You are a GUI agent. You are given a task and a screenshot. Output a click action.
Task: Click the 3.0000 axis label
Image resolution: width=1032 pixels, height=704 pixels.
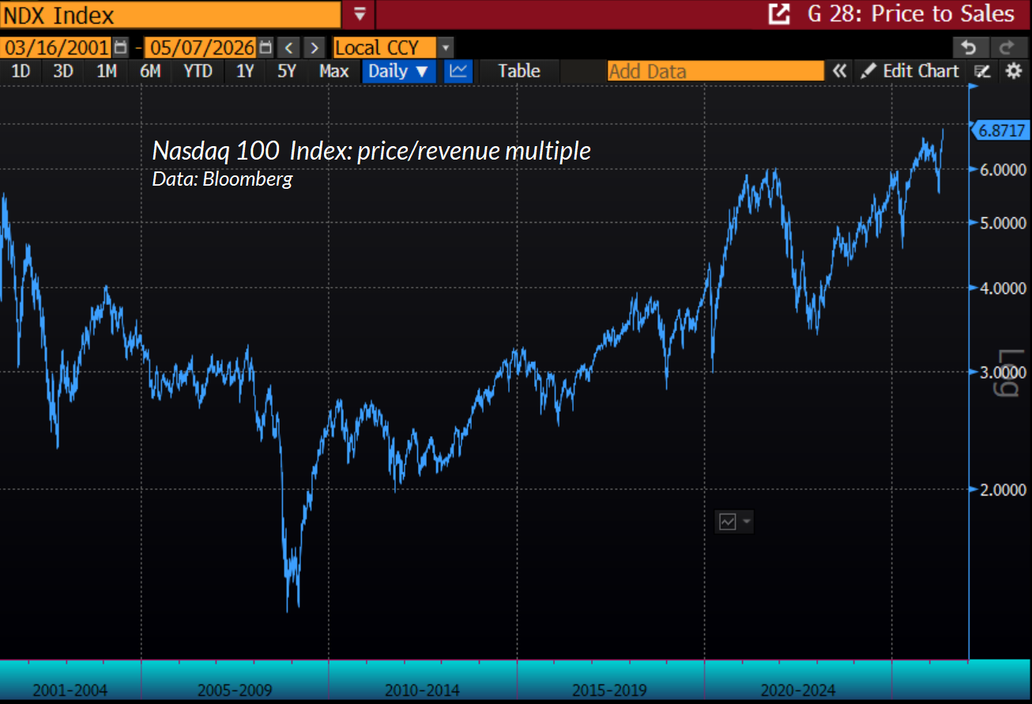[1003, 371]
